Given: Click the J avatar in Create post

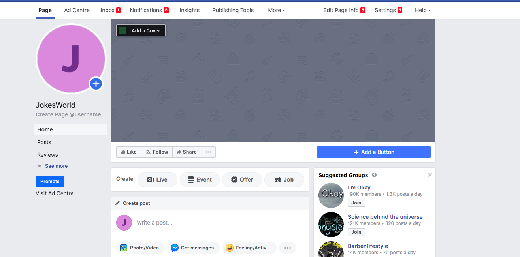Looking at the screenshot, I should pos(124,223).
